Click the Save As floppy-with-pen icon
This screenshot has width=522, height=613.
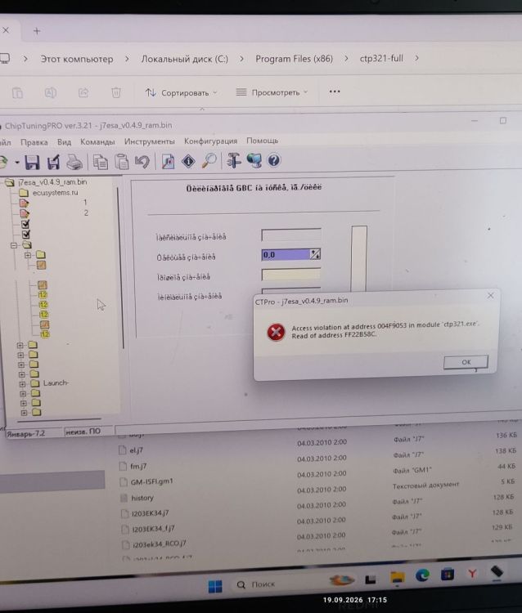point(53,162)
